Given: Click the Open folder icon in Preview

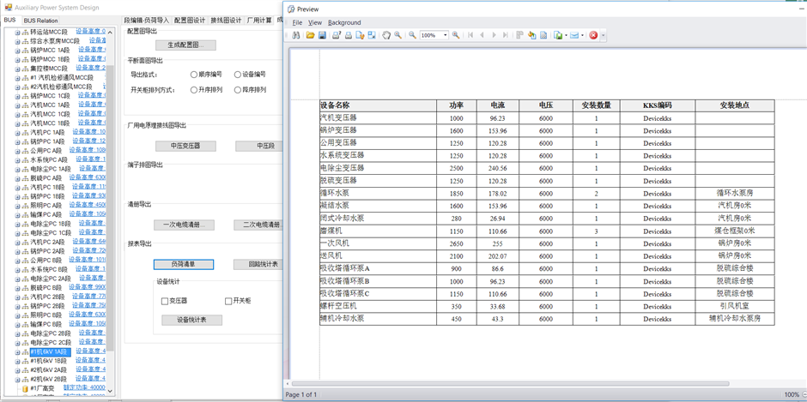Looking at the screenshot, I should click(x=310, y=35).
